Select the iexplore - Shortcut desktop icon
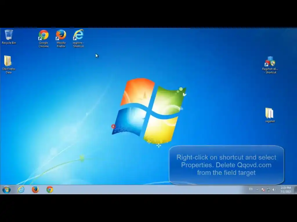The image size is (297, 222). click(78, 38)
